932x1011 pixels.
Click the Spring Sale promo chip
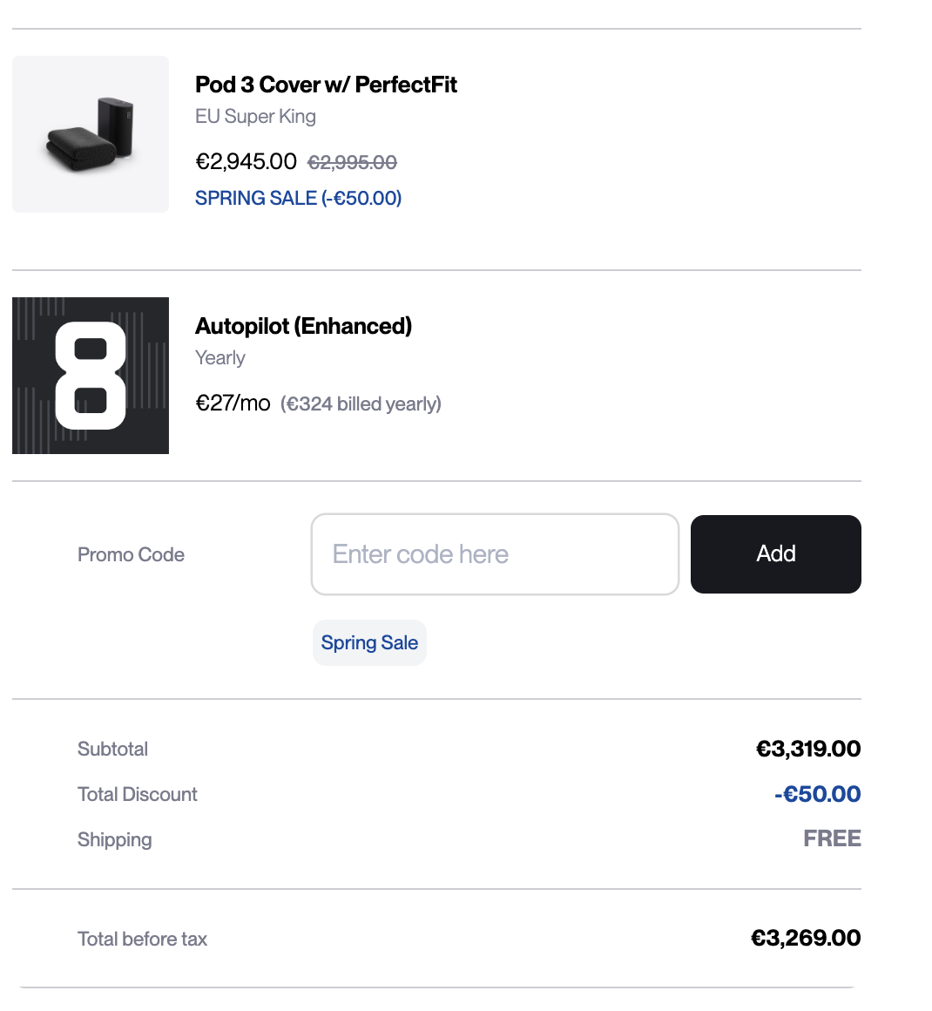369,643
